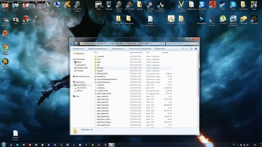262x147 pixels.
Task: Click the Explorer search input field
Action: point(182,44)
